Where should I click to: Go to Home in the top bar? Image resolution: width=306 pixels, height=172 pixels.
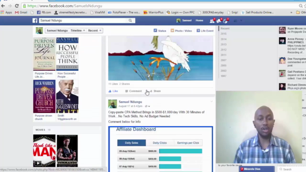[x=199, y=21]
